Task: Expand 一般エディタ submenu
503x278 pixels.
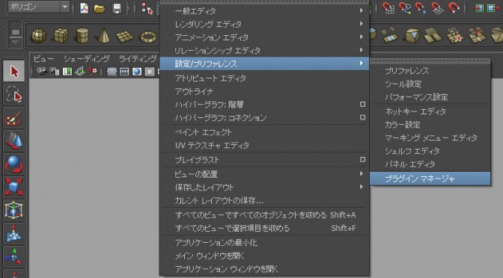Action: click(x=264, y=10)
